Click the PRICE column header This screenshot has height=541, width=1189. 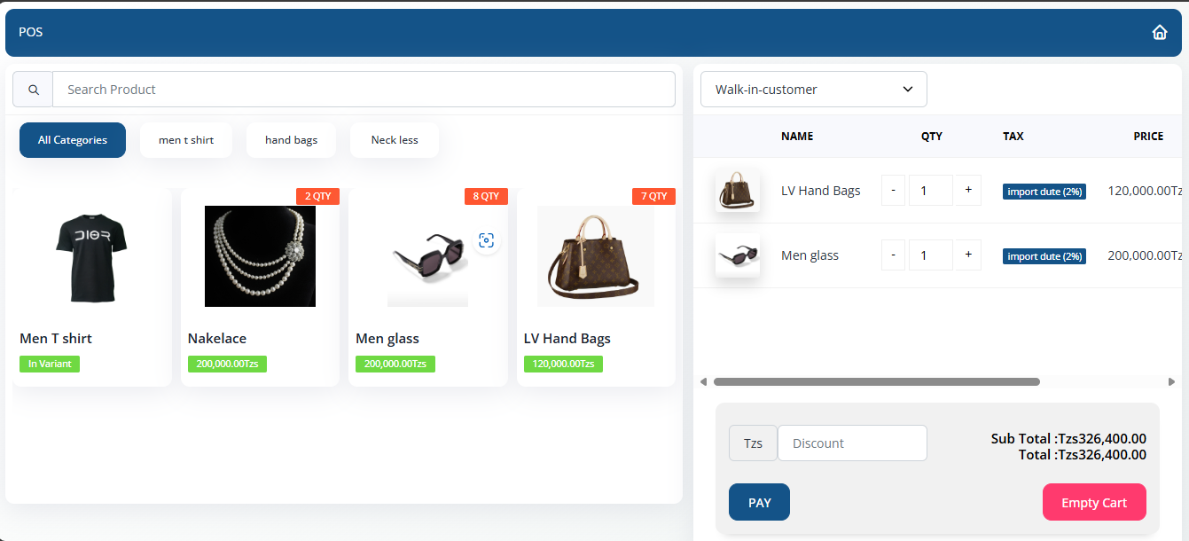[x=1148, y=137]
